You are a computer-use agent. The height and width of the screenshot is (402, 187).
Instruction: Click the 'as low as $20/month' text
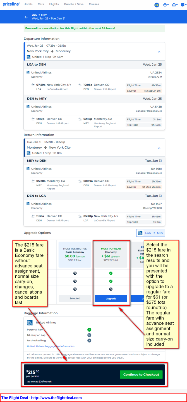pyautogui.click(x=39, y=382)
